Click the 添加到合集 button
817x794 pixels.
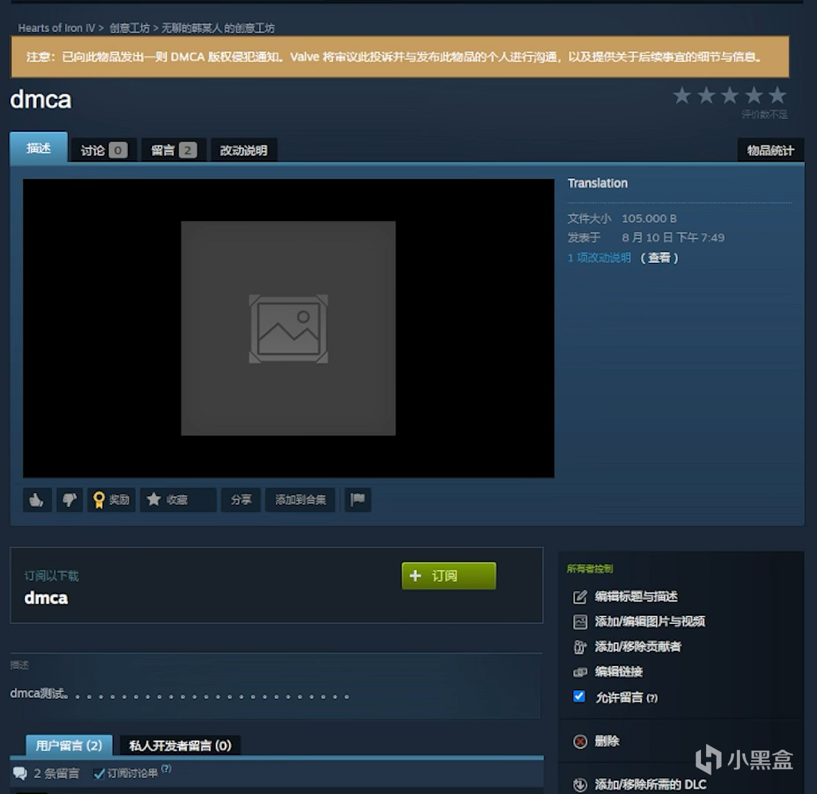(x=300, y=500)
